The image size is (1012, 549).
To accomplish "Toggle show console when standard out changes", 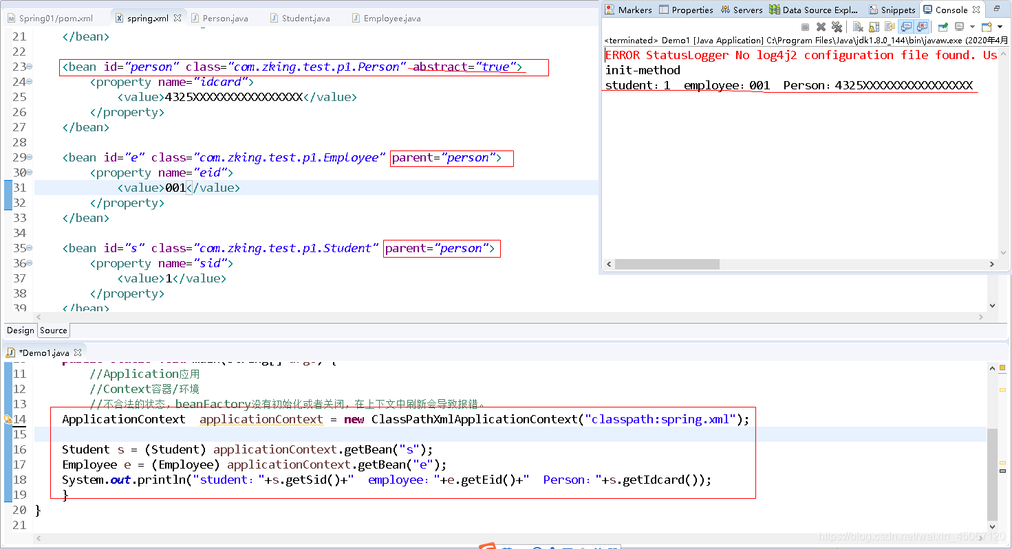I will (x=906, y=27).
